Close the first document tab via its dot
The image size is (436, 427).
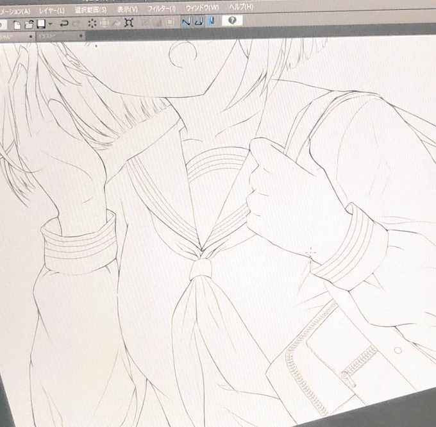pos(31,37)
